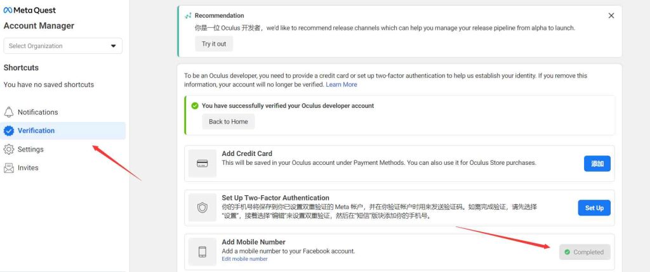Click the blue 添加 credit card button

597,164
